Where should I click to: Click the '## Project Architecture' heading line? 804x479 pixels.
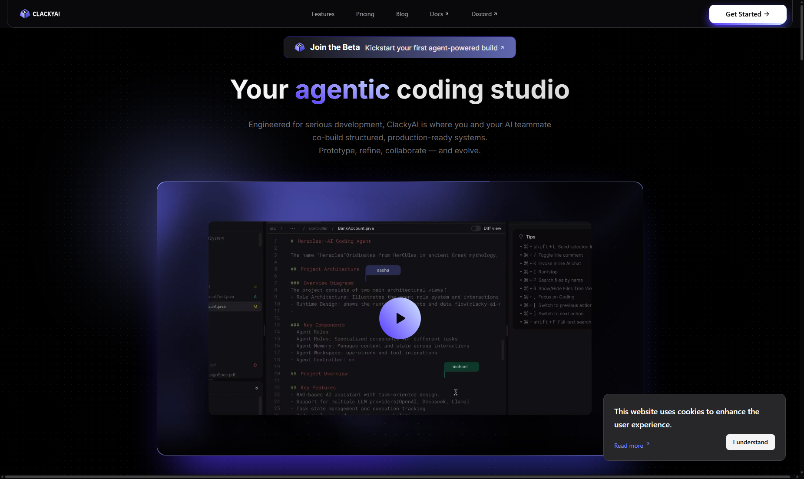[x=325, y=269]
